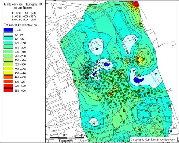This screenshot has height=143, width=179.
Task: Click the 80 - 120 legend swatch
Action: point(8,38)
